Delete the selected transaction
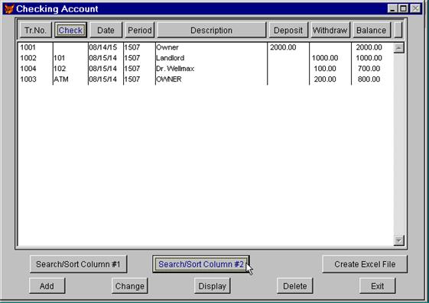Screen dimensions: 429x303 pyautogui.click(x=295, y=285)
